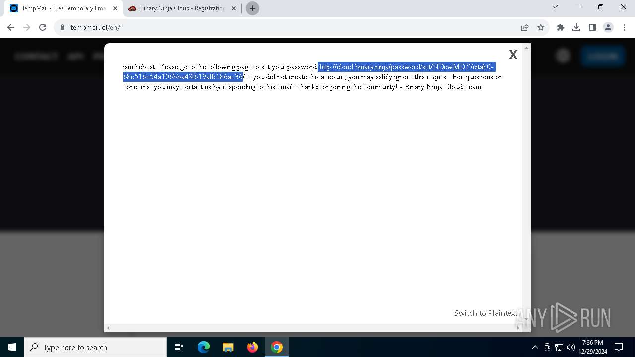635x357 pixels.
Task: Open the Chrome extensions puzzle icon
Action: pyautogui.click(x=561, y=27)
